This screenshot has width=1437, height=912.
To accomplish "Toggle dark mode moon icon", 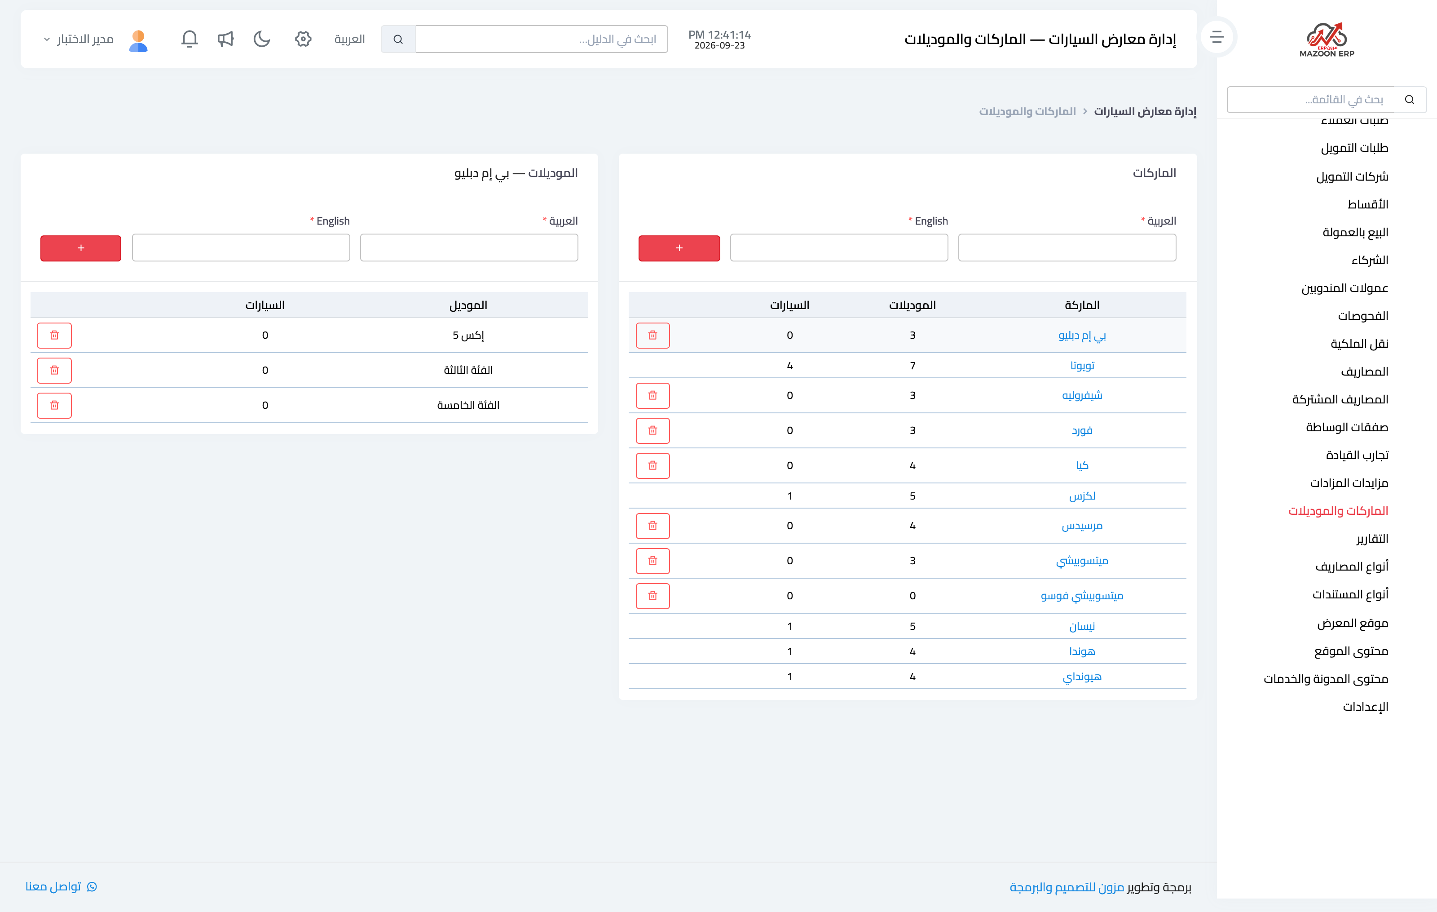I will point(262,39).
